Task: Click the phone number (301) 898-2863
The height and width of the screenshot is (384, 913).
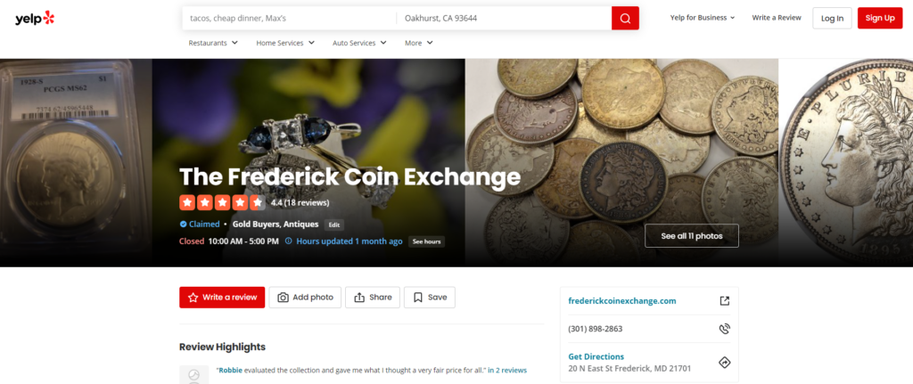Action: click(595, 329)
